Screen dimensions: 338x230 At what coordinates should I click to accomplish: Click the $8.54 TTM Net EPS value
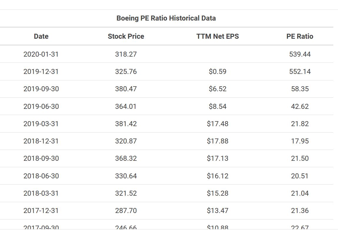point(217,106)
